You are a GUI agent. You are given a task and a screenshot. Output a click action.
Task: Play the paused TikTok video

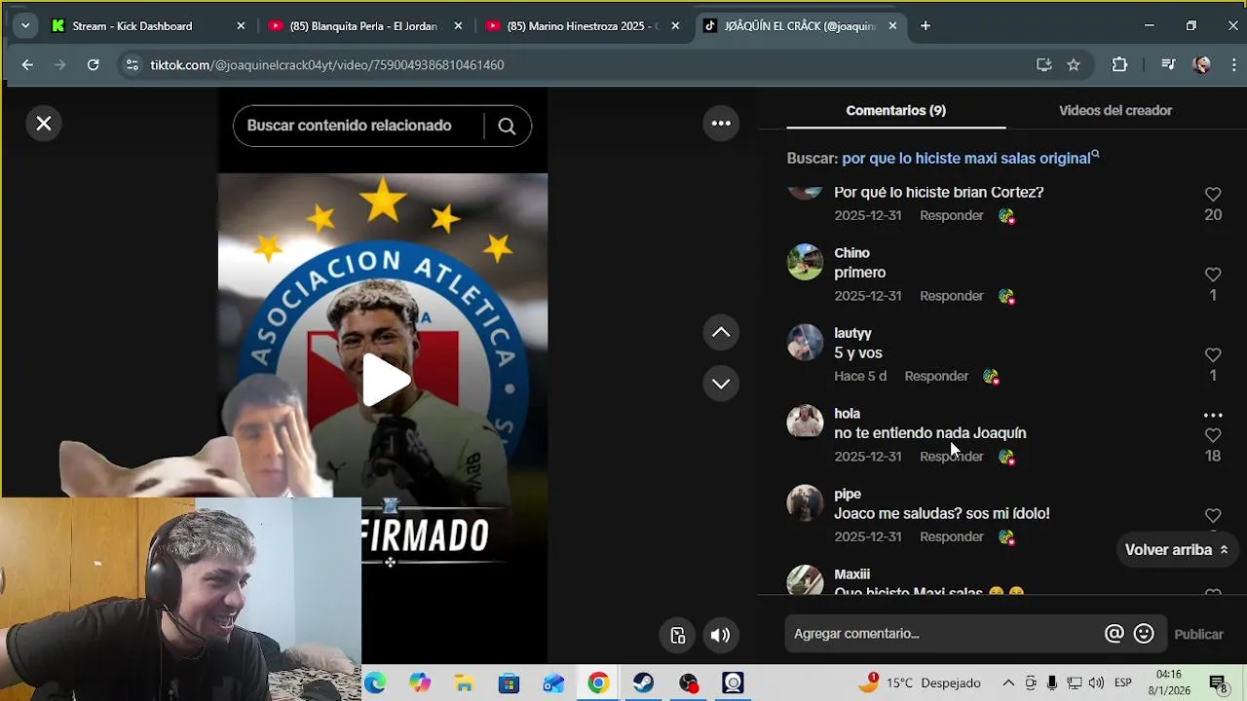pyautogui.click(x=385, y=380)
